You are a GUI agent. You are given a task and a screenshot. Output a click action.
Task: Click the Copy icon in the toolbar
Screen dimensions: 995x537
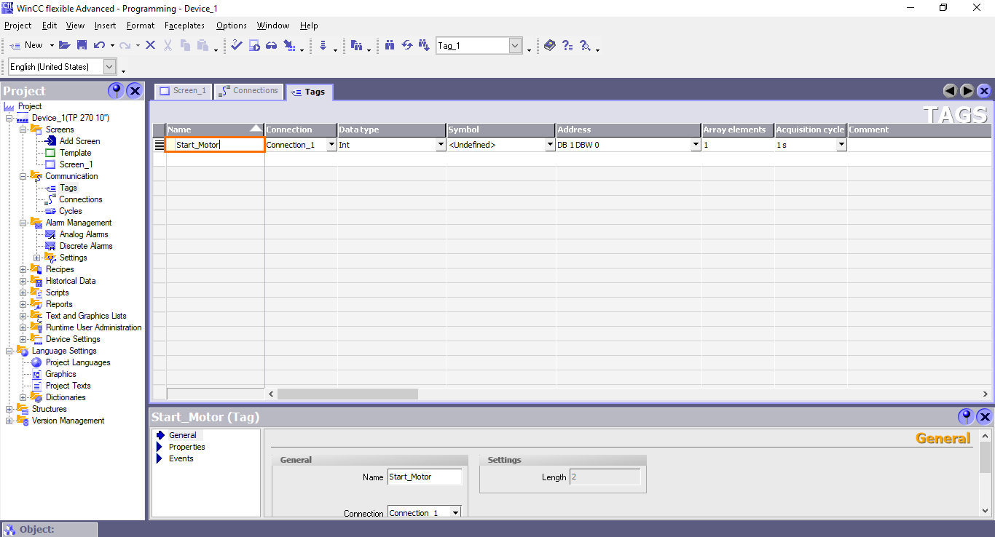(x=185, y=45)
